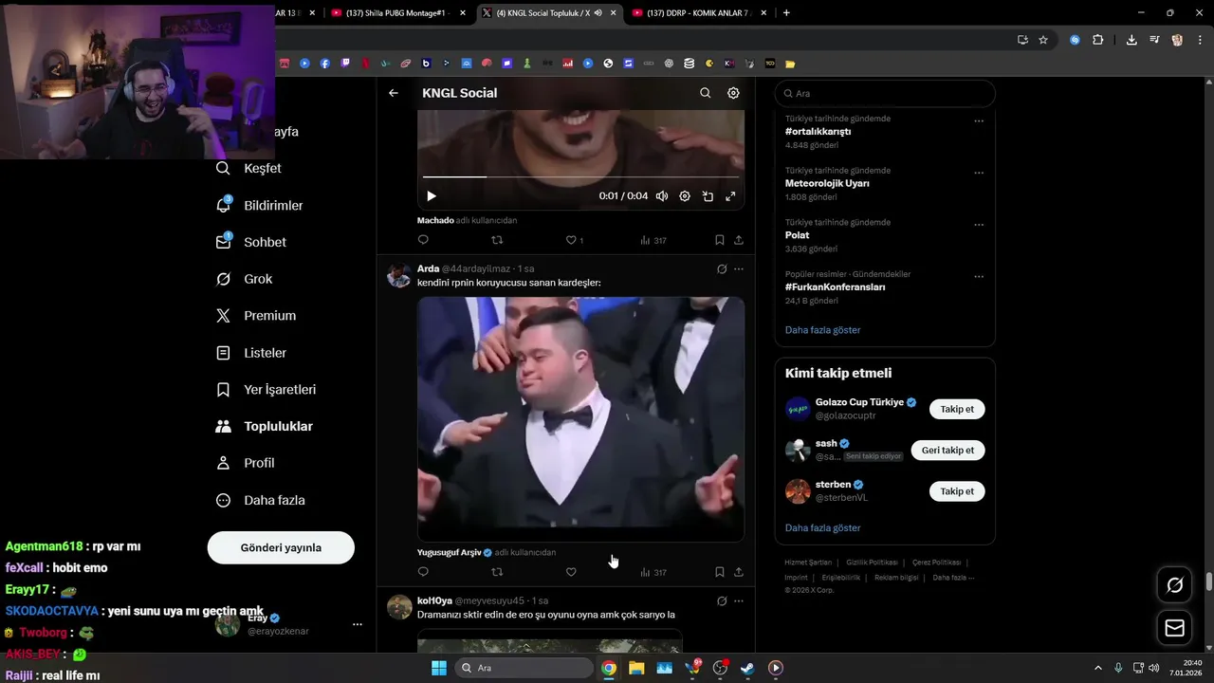Screen dimensions: 1214x683
Task: Show more trends via Daha fazla göster
Action: pyautogui.click(x=822, y=329)
